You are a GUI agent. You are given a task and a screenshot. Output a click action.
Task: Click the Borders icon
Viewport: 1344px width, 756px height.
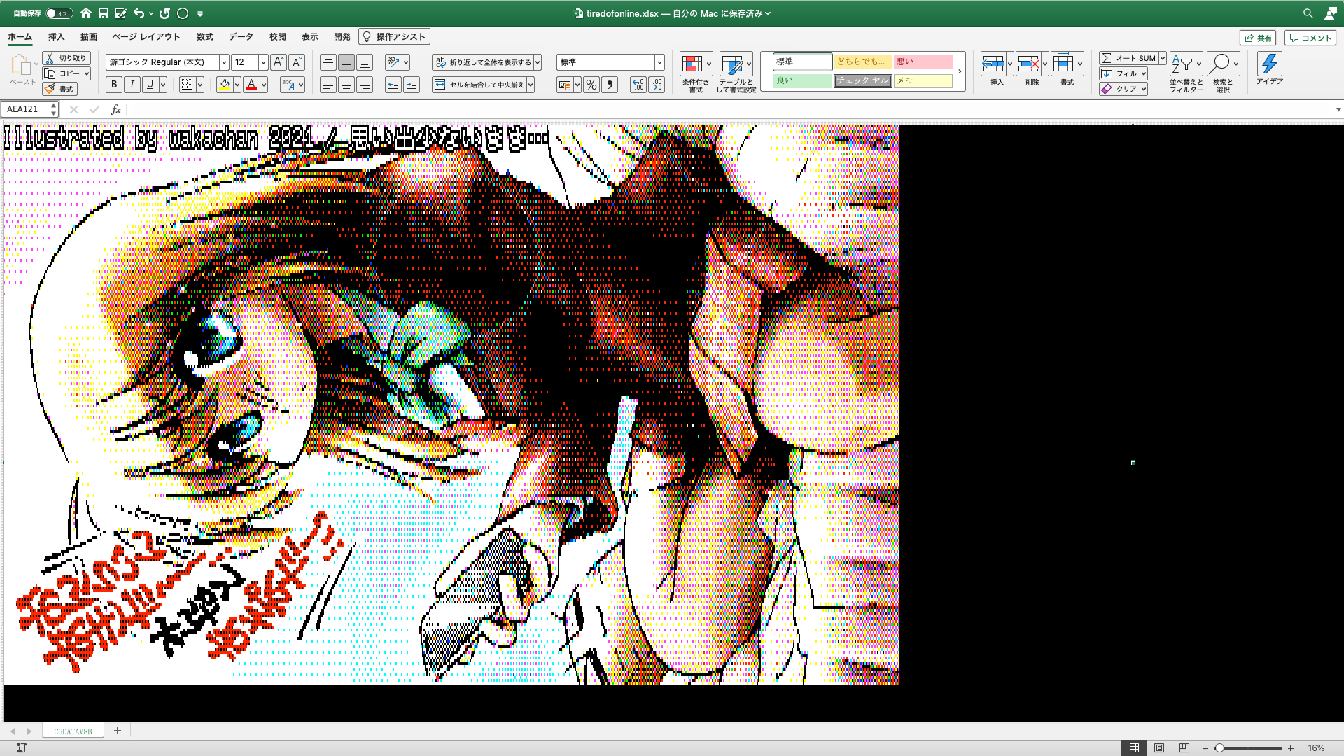pyautogui.click(x=187, y=85)
